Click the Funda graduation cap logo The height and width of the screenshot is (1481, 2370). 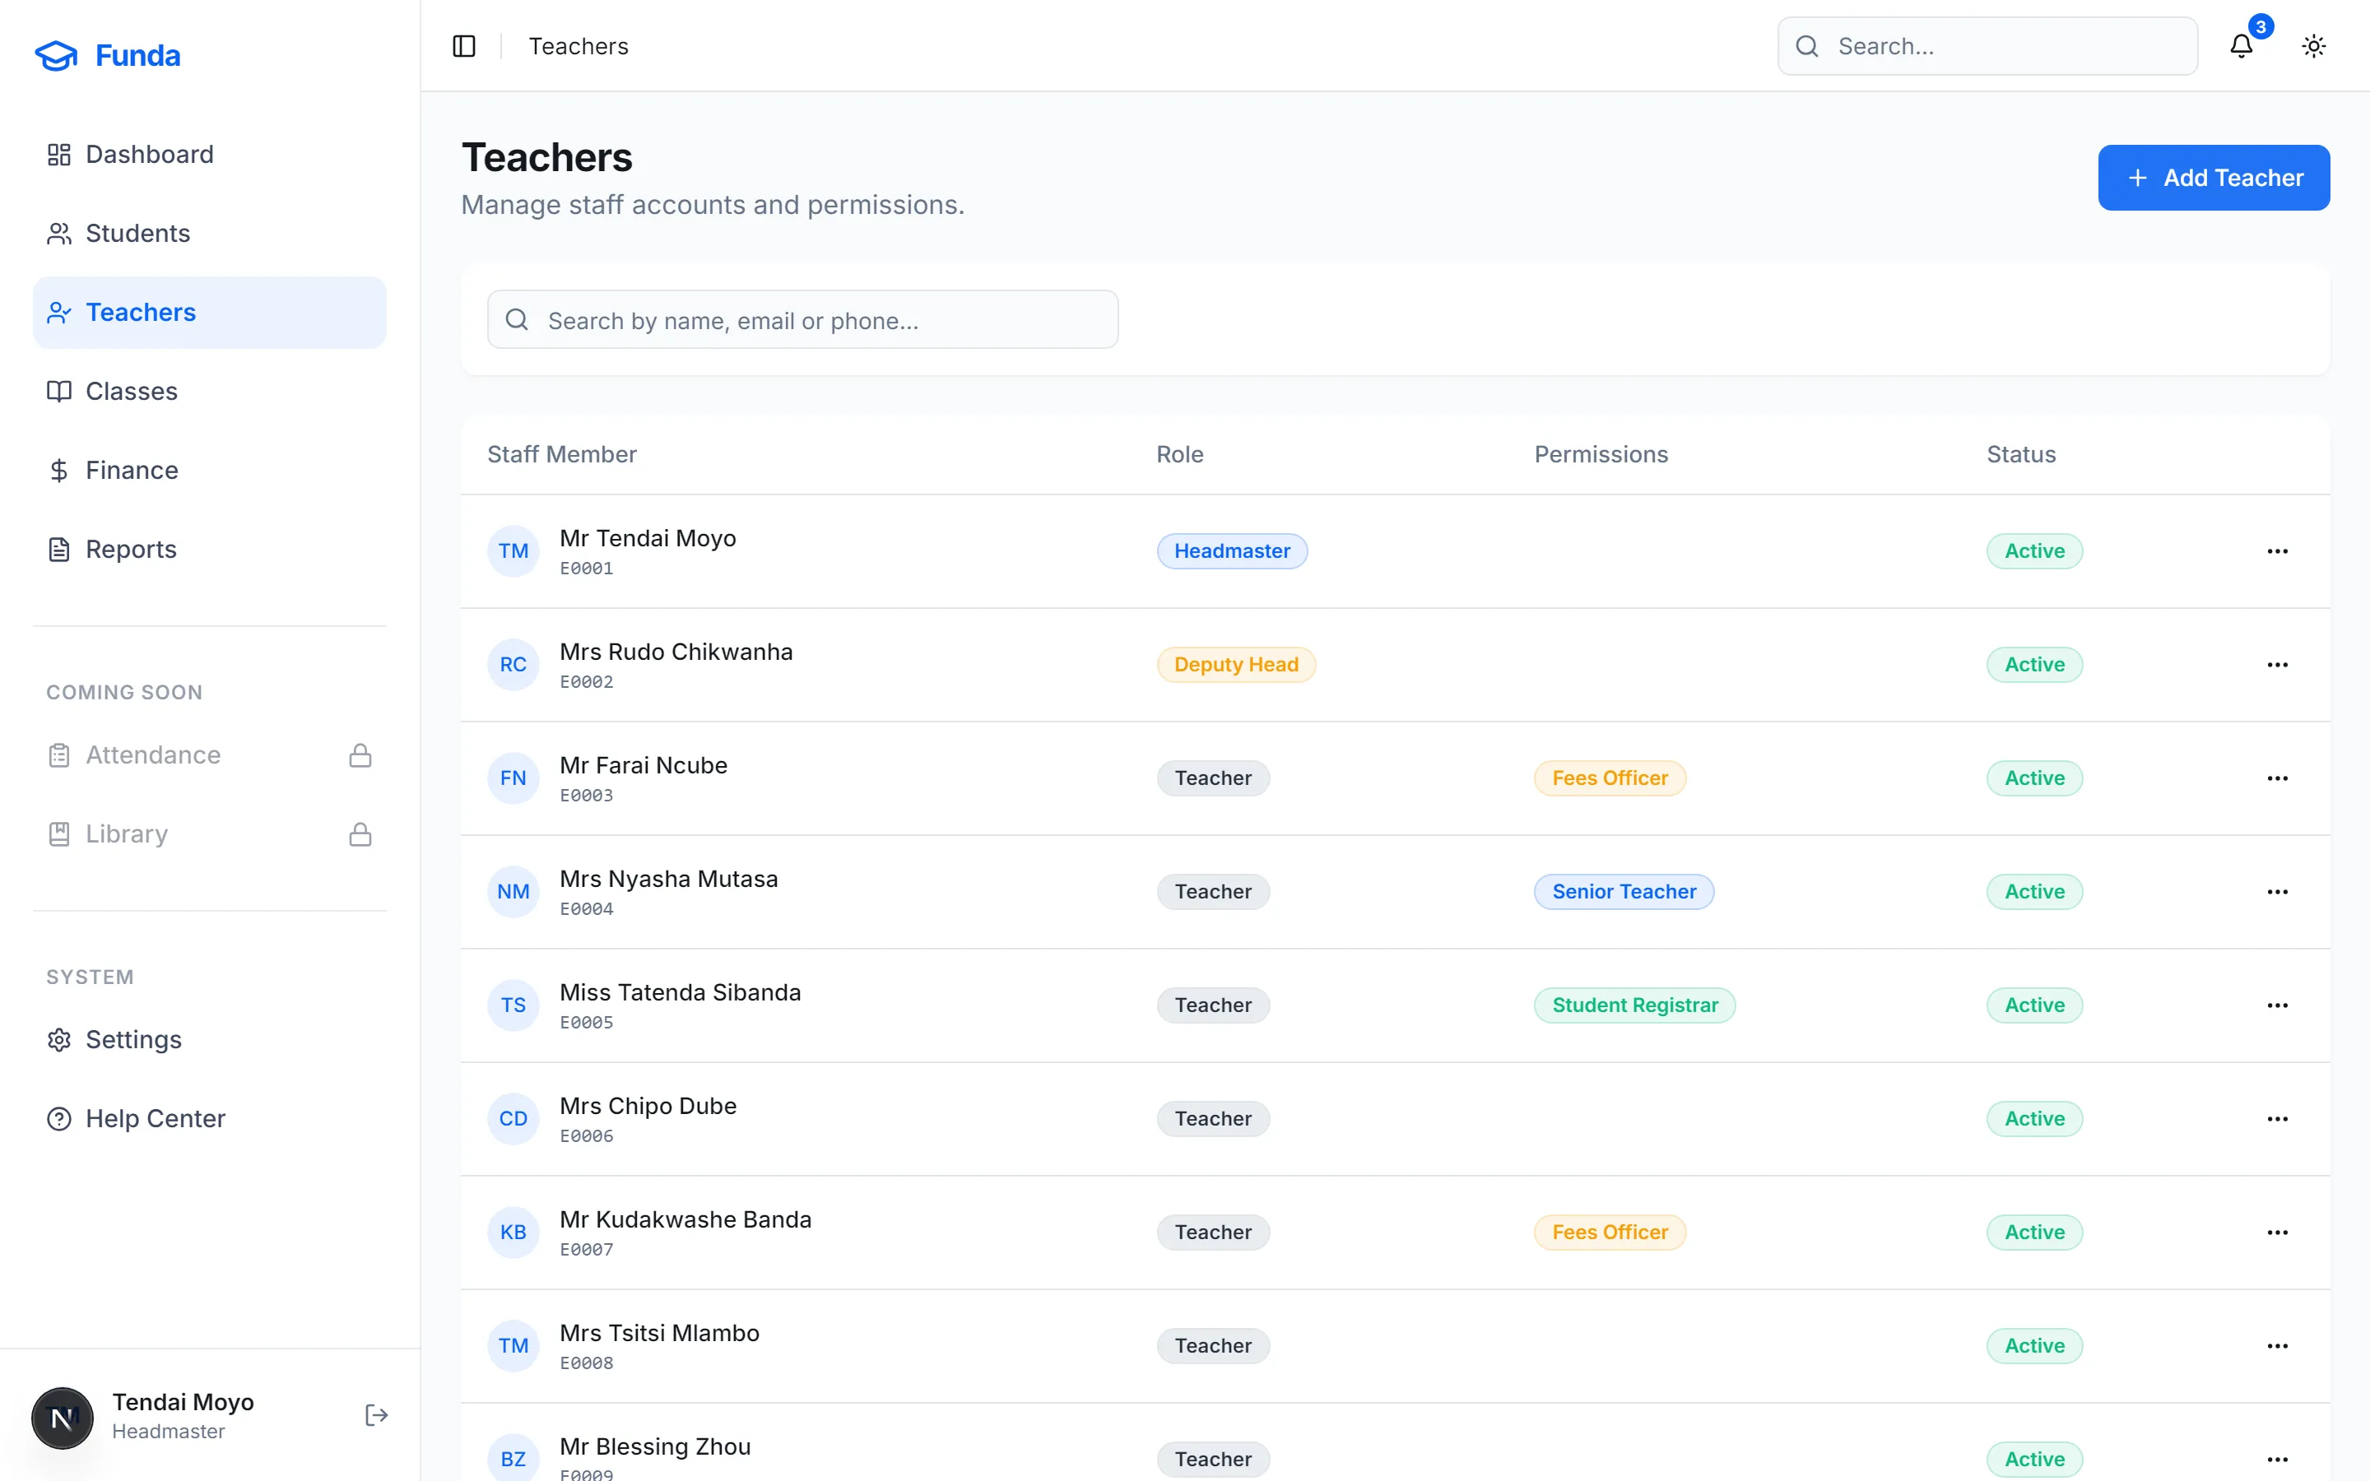(56, 56)
